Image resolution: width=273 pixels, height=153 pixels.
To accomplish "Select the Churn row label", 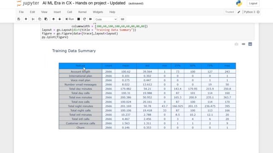I will (x=81, y=127).
